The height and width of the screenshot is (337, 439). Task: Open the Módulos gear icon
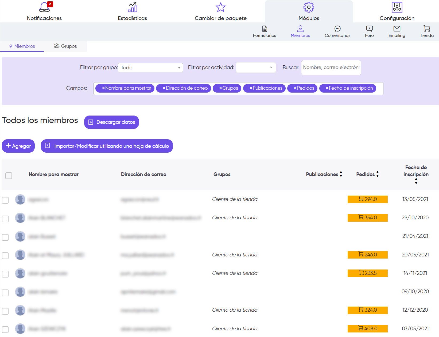point(309,7)
